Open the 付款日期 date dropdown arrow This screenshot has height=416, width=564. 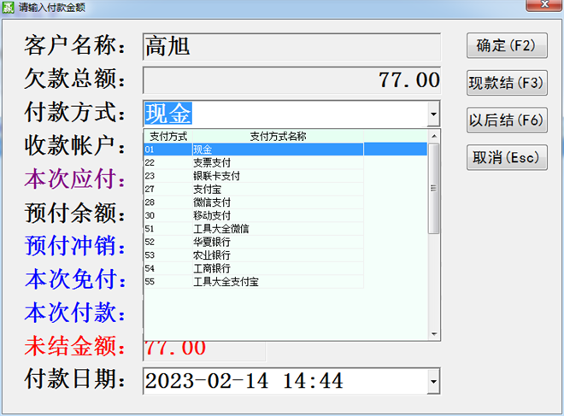click(x=433, y=381)
